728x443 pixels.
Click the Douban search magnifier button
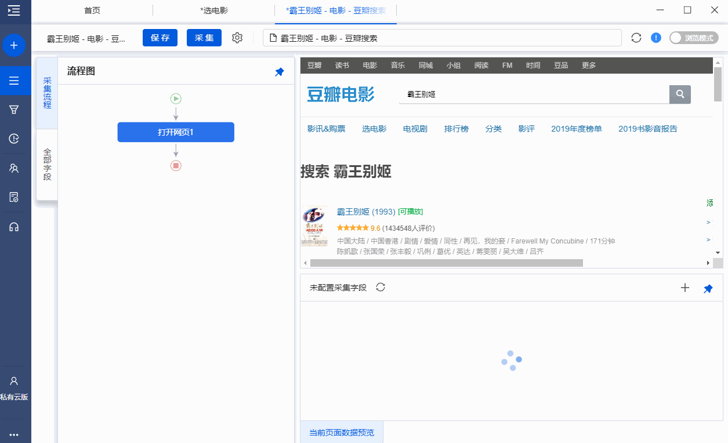pyautogui.click(x=680, y=94)
